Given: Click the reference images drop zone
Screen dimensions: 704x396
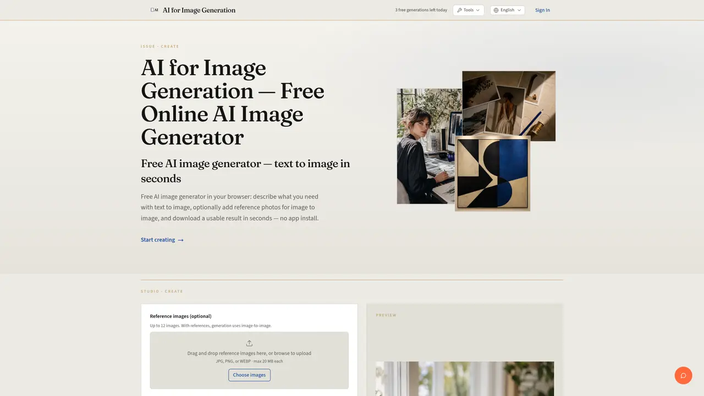Looking at the screenshot, I should coord(249,360).
